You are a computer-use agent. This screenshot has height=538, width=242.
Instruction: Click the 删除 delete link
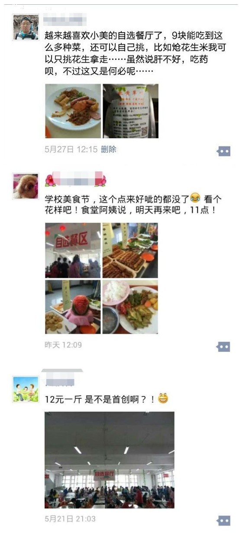click(109, 149)
